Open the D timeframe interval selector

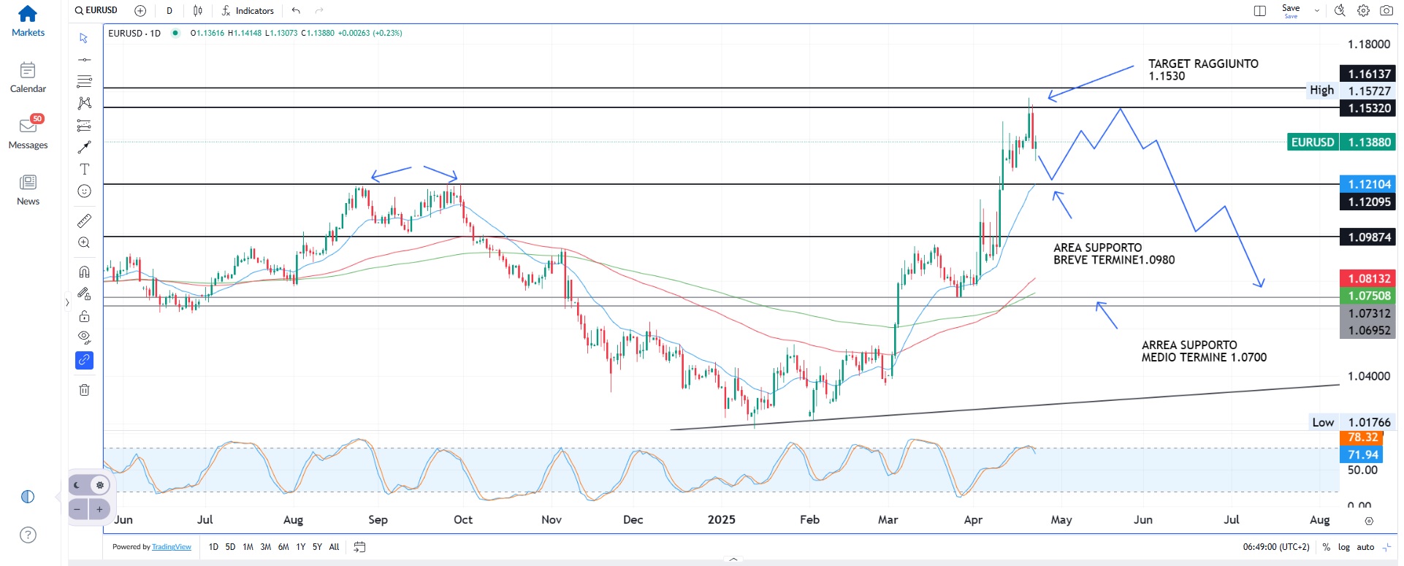tap(169, 10)
